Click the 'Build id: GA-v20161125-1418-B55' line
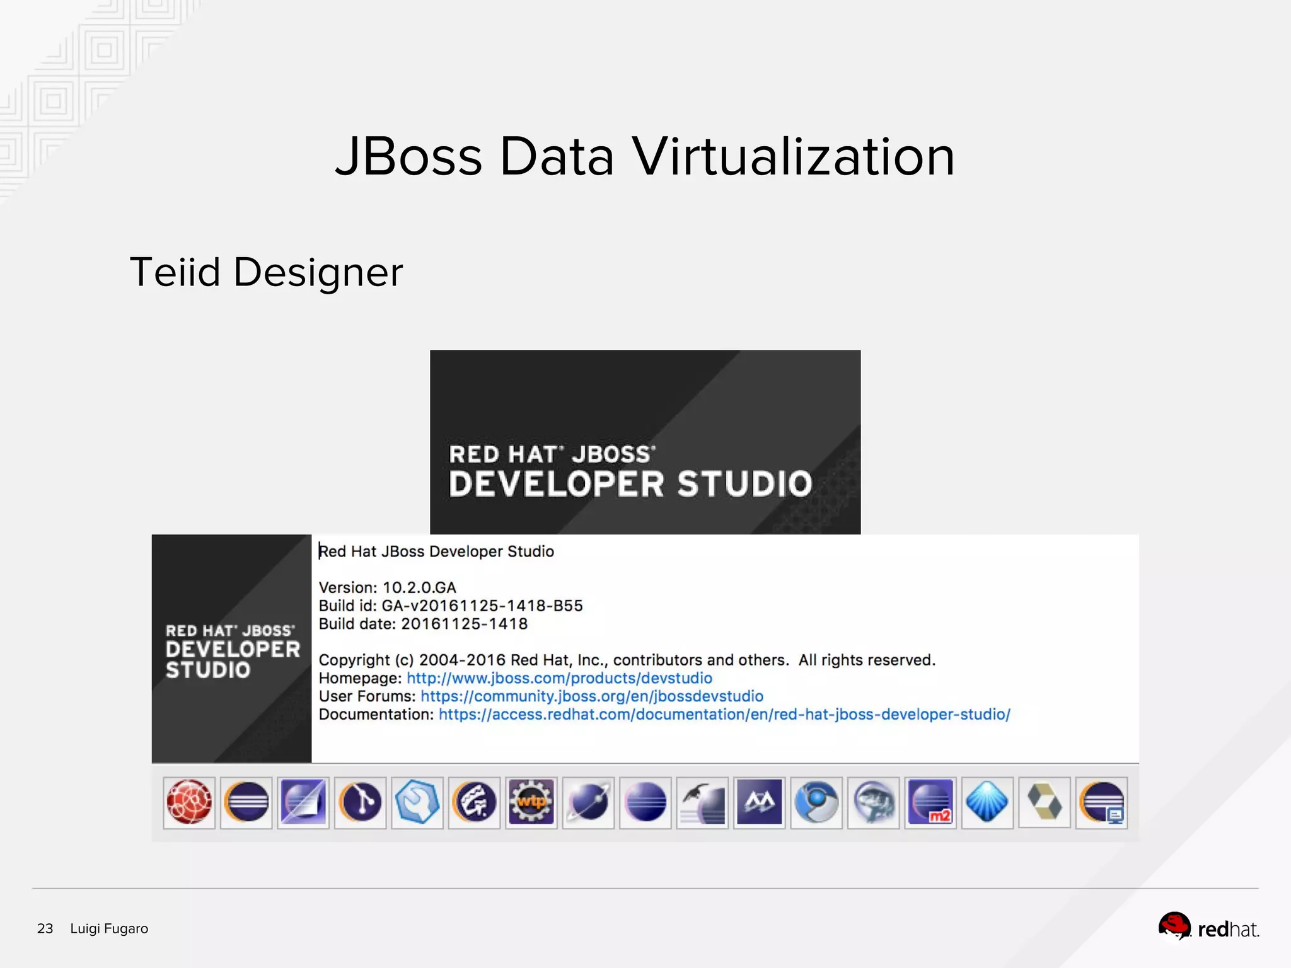Screen dimensions: 1291x968 click(x=451, y=606)
